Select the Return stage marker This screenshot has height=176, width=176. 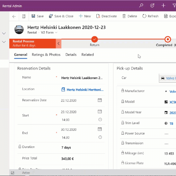click(94, 39)
